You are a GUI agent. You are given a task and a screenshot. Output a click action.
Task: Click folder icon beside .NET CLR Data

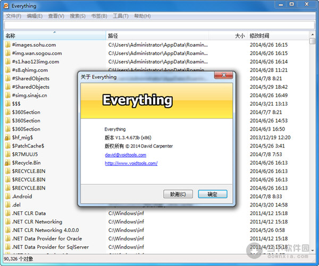pos(8,213)
